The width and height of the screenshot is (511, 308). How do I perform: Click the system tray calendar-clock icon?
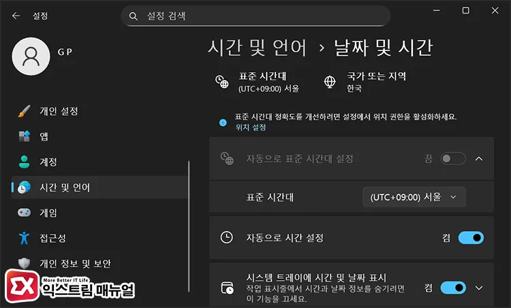pyautogui.click(x=227, y=288)
